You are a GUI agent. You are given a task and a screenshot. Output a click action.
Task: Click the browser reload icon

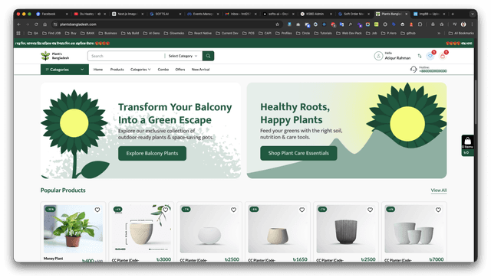pos(36,24)
